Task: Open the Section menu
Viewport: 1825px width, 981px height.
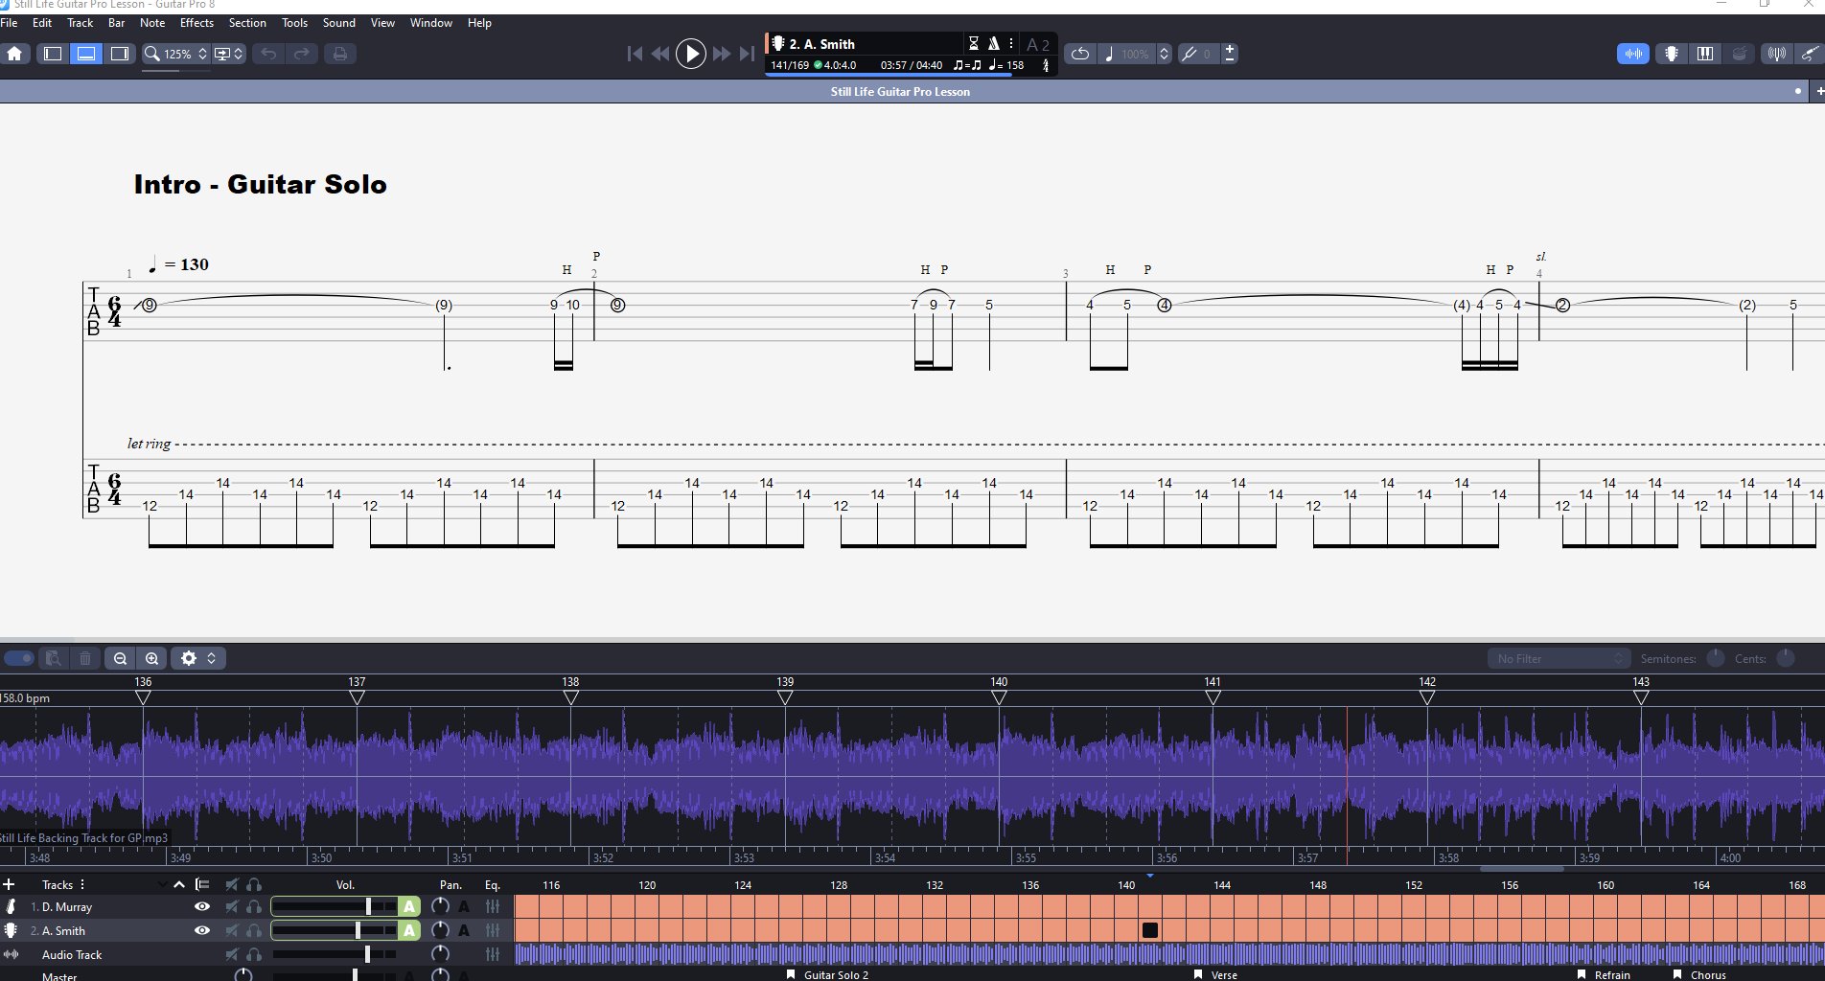Action: [247, 23]
